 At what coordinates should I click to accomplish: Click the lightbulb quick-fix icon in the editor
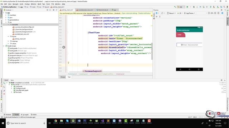click(x=68, y=63)
